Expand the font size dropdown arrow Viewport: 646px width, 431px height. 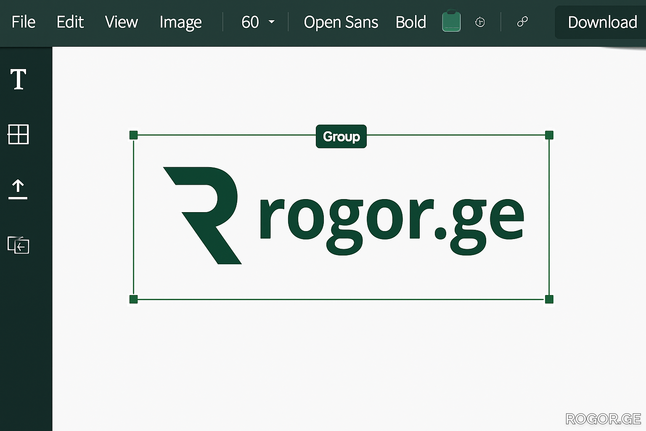tap(272, 22)
